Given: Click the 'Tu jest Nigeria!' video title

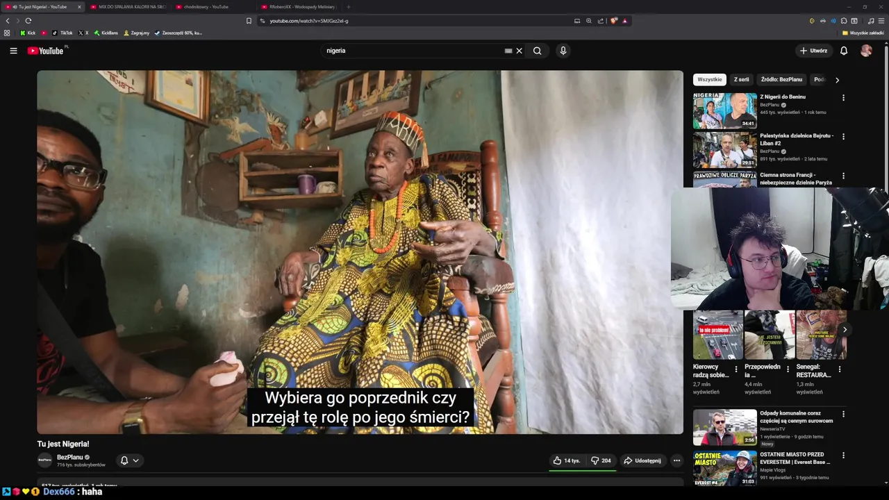Looking at the screenshot, I should tap(63, 444).
